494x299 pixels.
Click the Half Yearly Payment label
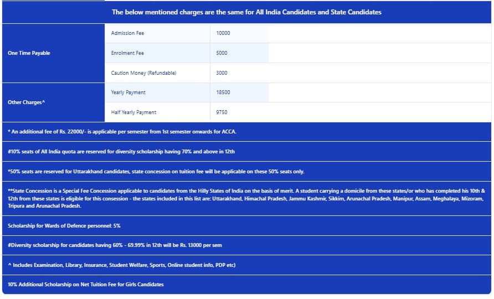[x=133, y=112]
